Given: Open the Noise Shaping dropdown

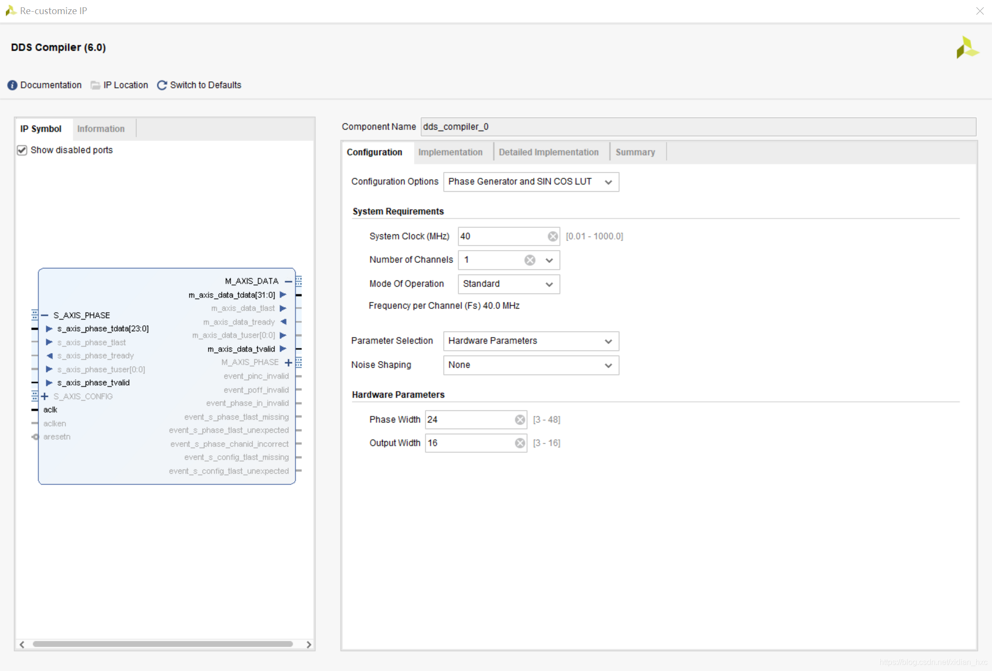Looking at the screenshot, I should coord(531,365).
